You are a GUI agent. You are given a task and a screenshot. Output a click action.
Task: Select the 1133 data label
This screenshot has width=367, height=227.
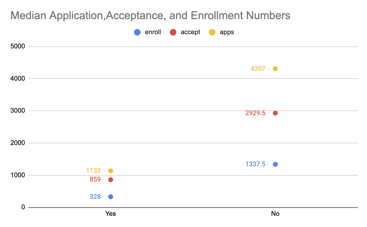(93, 171)
